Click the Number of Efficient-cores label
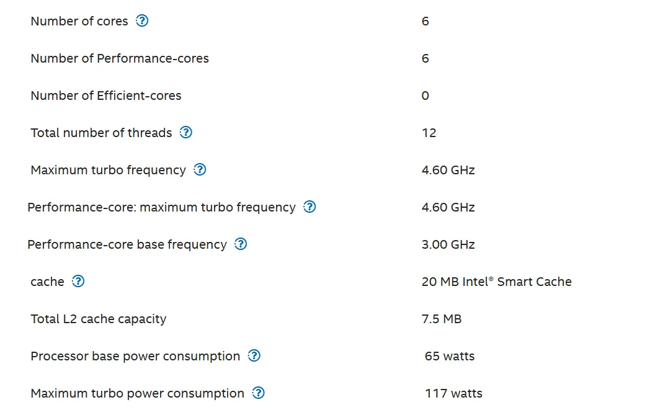The width and height of the screenshot is (650, 410). [x=106, y=96]
